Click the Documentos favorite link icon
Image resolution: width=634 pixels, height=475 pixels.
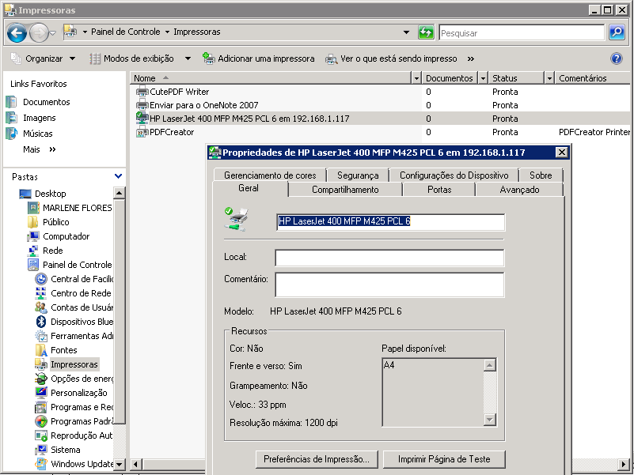11,102
